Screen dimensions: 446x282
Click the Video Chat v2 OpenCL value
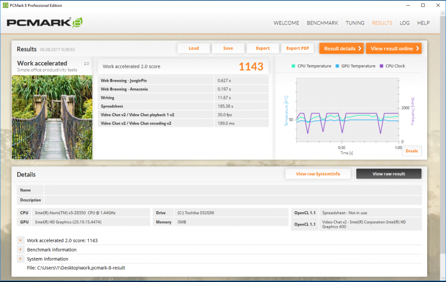click(364, 224)
